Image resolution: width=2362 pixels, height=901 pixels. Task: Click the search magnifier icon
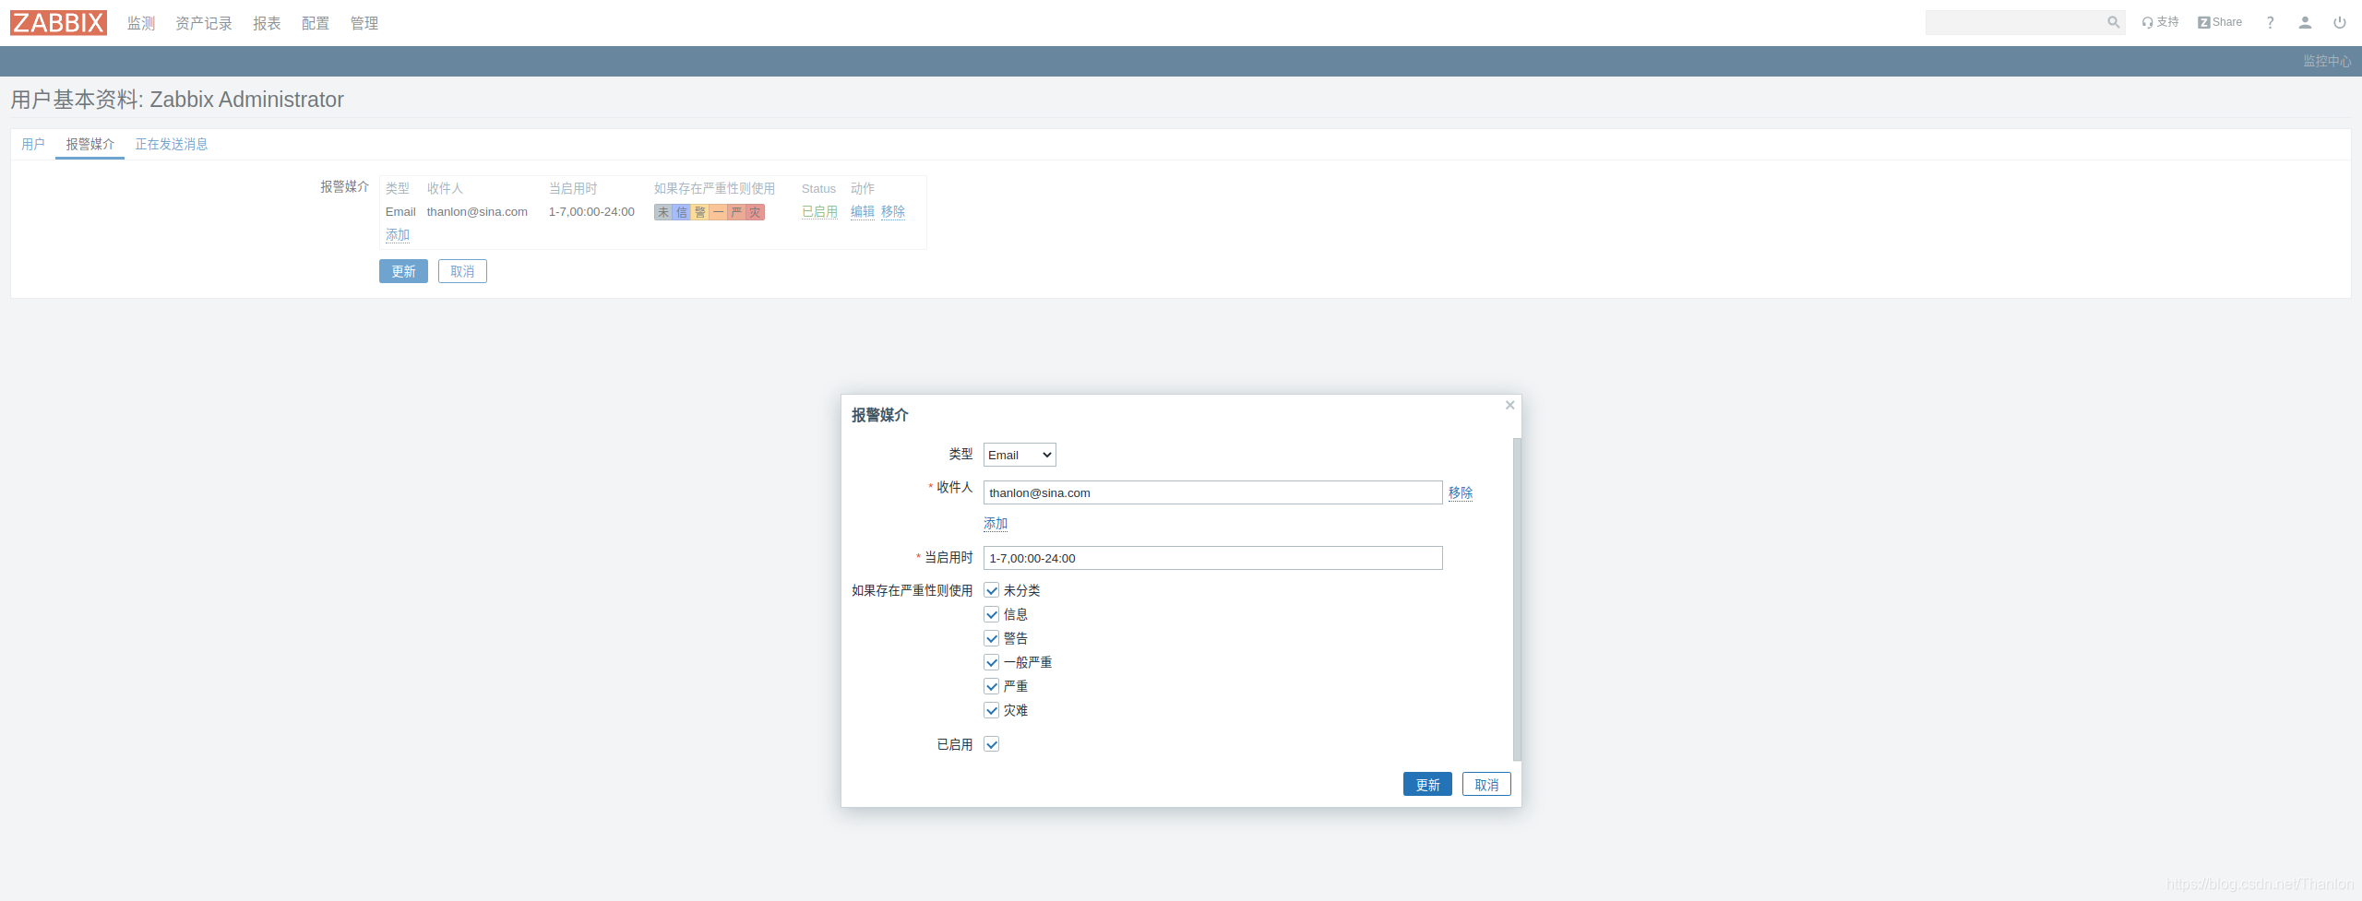pyautogui.click(x=2113, y=22)
